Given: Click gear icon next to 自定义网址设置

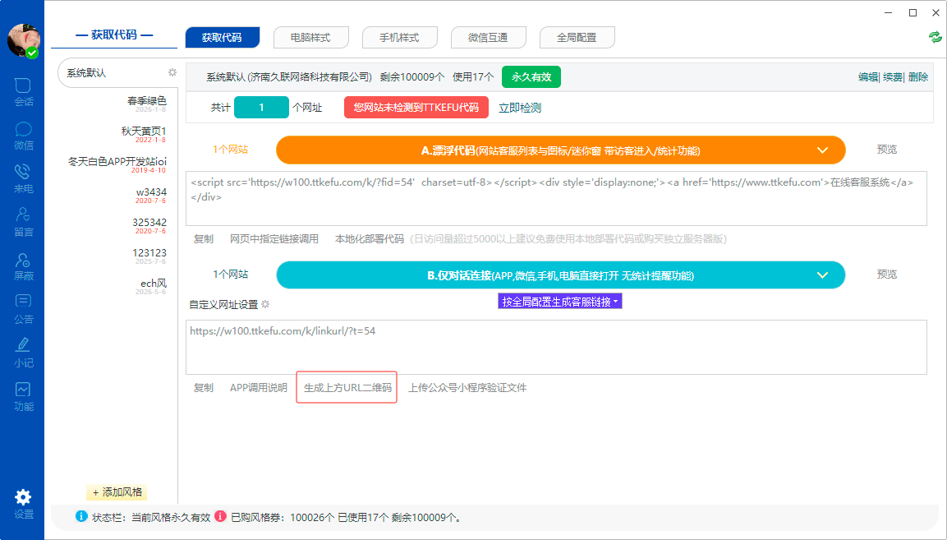Looking at the screenshot, I should coord(265,304).
